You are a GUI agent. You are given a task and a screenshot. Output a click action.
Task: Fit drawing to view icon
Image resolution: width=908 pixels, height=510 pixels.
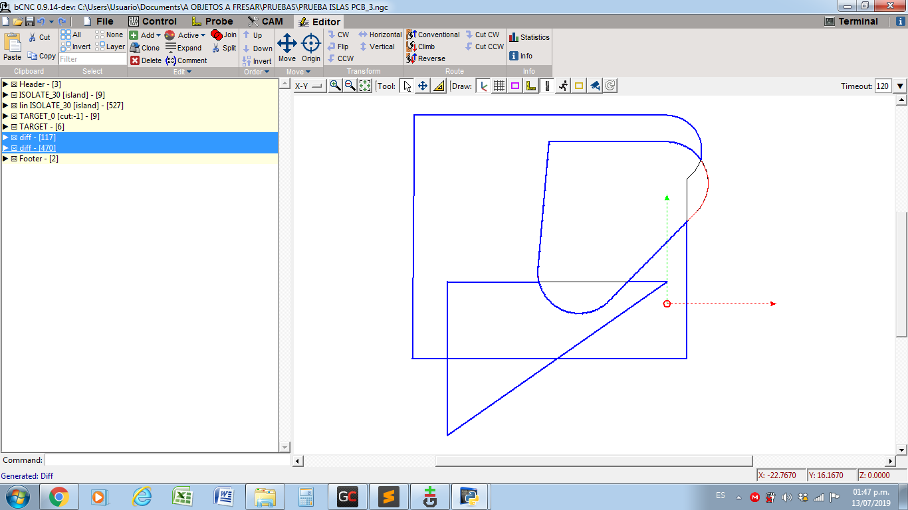point(365,86)
